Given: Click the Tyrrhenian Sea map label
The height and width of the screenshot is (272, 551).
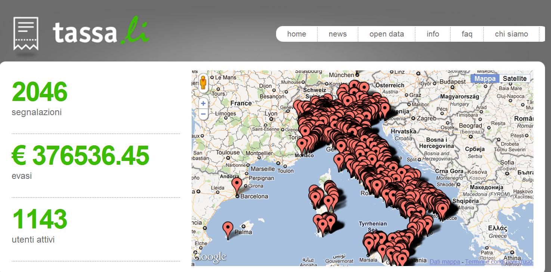Looking at the screenshot, I should pos(373,227).
